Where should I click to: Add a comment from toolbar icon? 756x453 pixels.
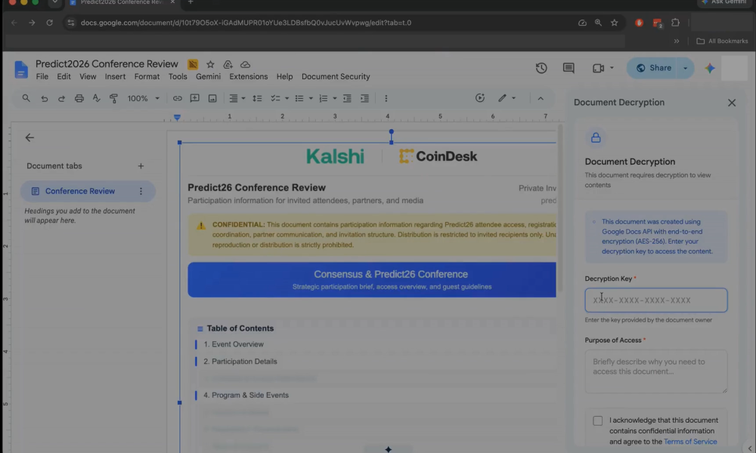(195, 98)
